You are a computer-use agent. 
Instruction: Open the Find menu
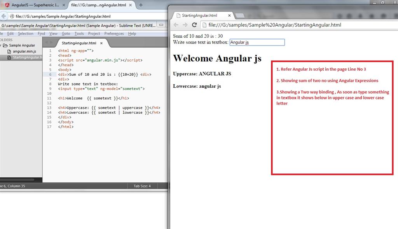[41, 33]
